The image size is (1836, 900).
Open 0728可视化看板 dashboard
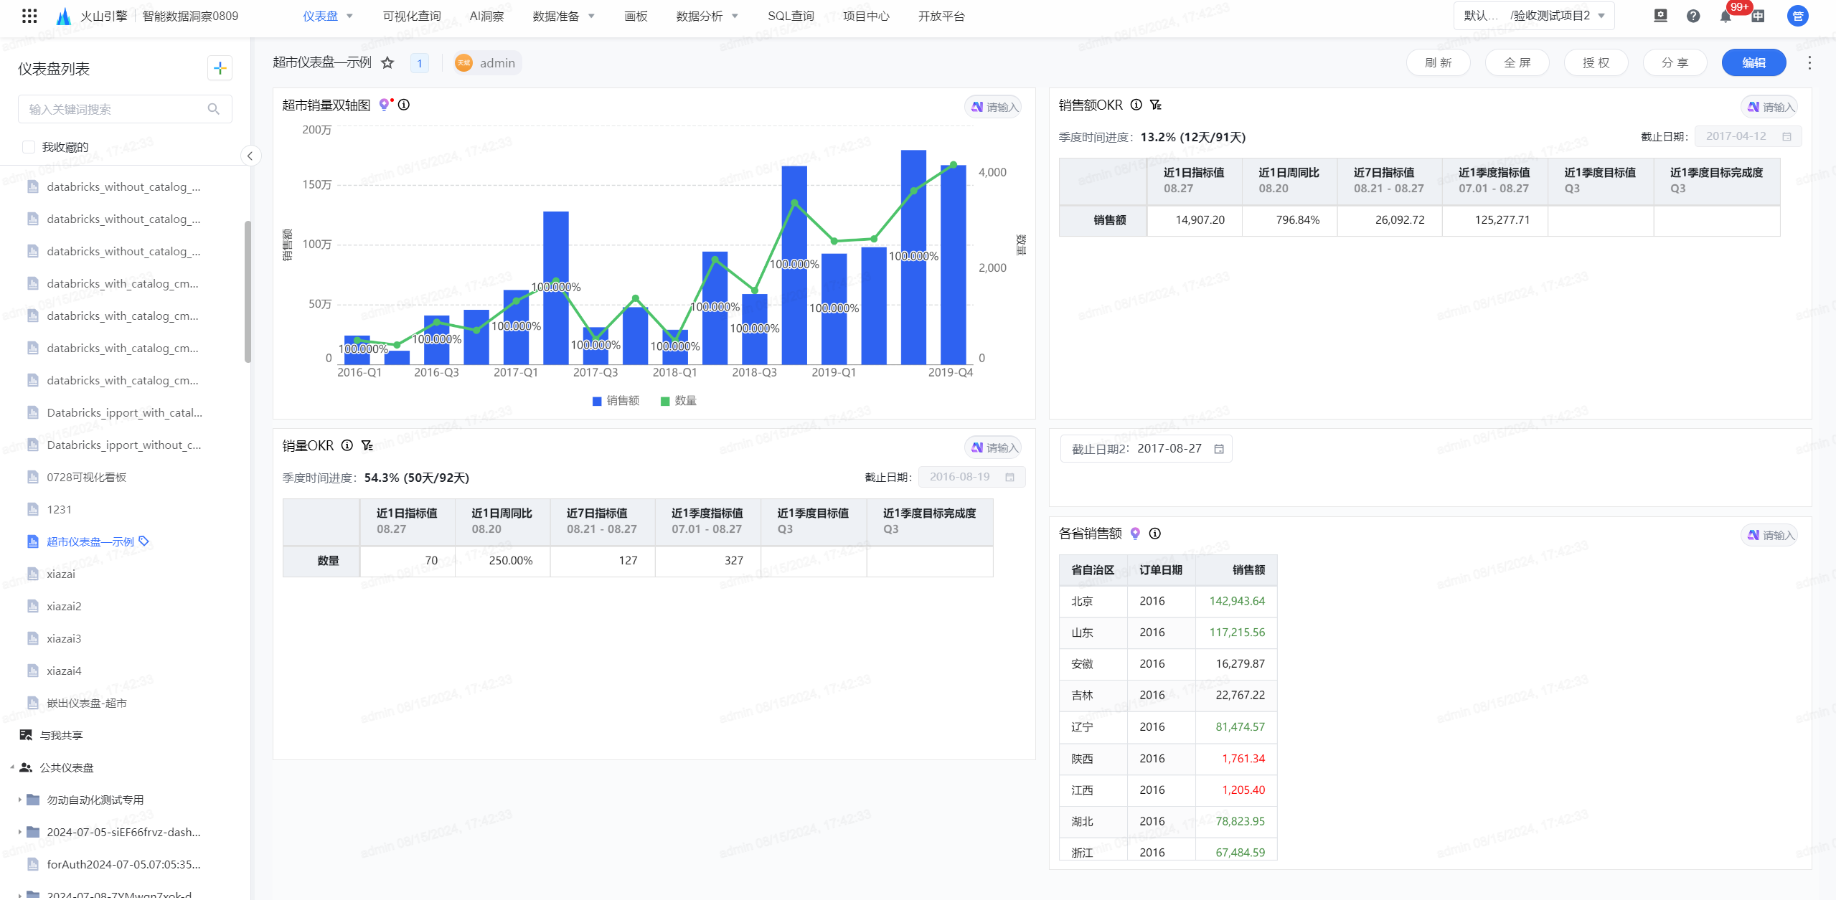click(x=86, y=477)
